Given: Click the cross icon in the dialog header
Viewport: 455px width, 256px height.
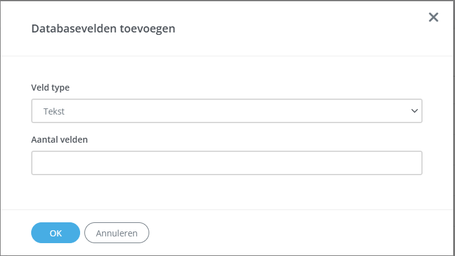Looking at the screenshot, I should (x=434, y=17).
